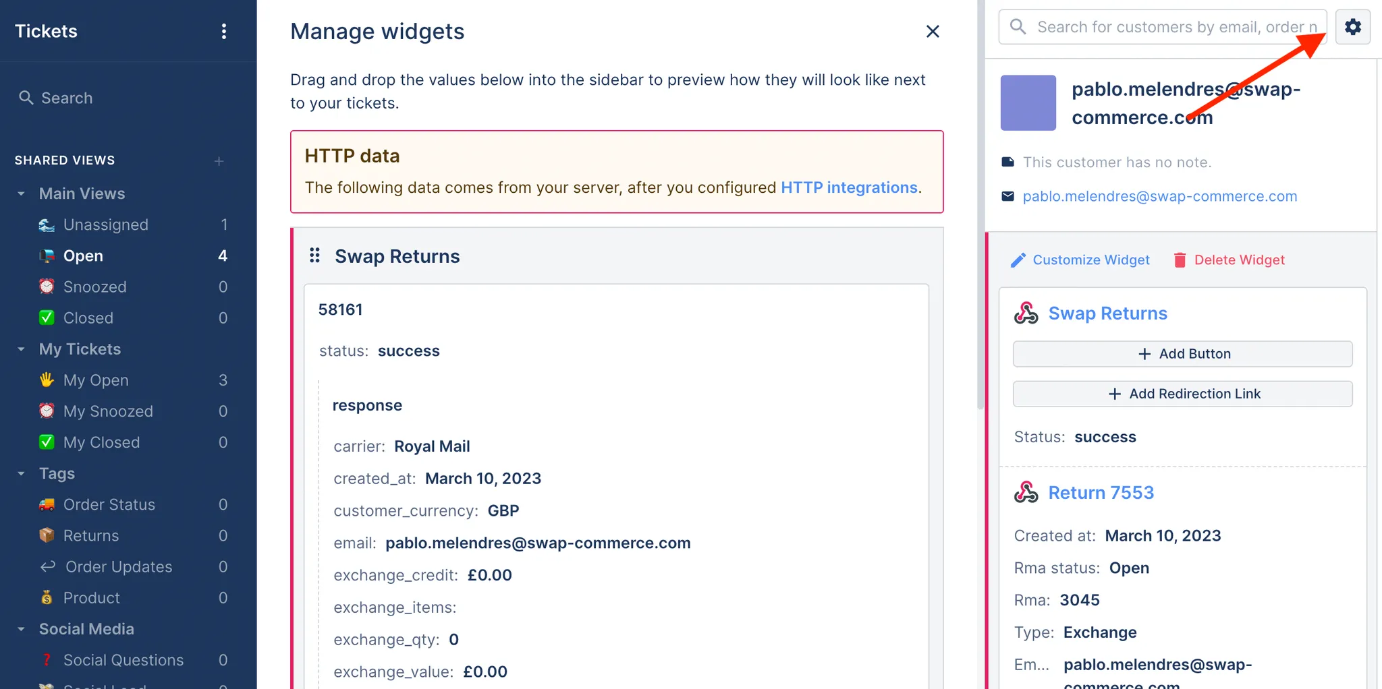Open the Swap Returns title link in widget
This screenshot has height=689, width=1382.
coord(1107,313)
